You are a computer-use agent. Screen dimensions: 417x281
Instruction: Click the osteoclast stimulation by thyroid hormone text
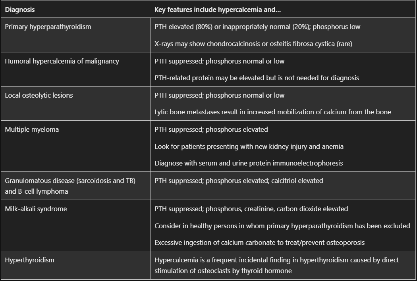pyautogui.click(x=223, y=271)
